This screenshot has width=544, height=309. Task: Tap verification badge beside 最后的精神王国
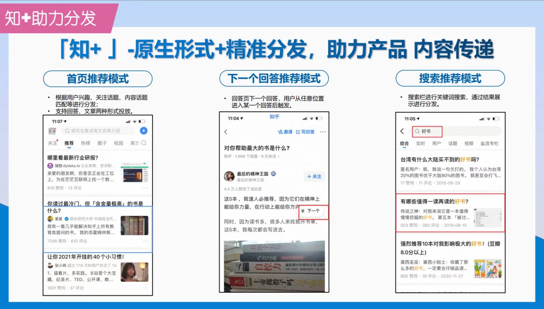[x=273, y=174]
